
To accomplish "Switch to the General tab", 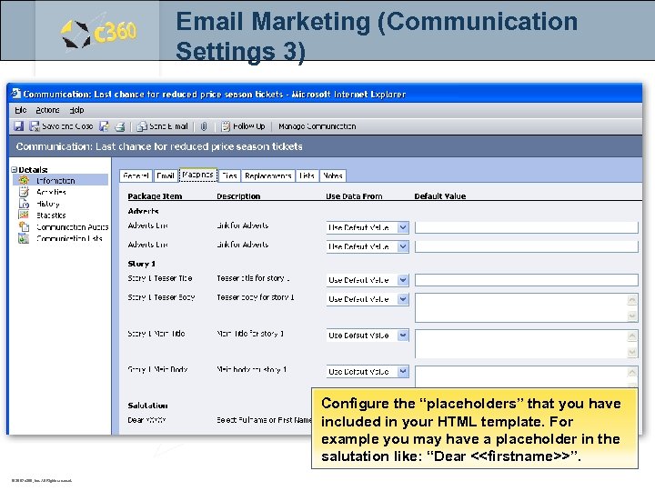I will pyautogui.click(x=136, y=175).
